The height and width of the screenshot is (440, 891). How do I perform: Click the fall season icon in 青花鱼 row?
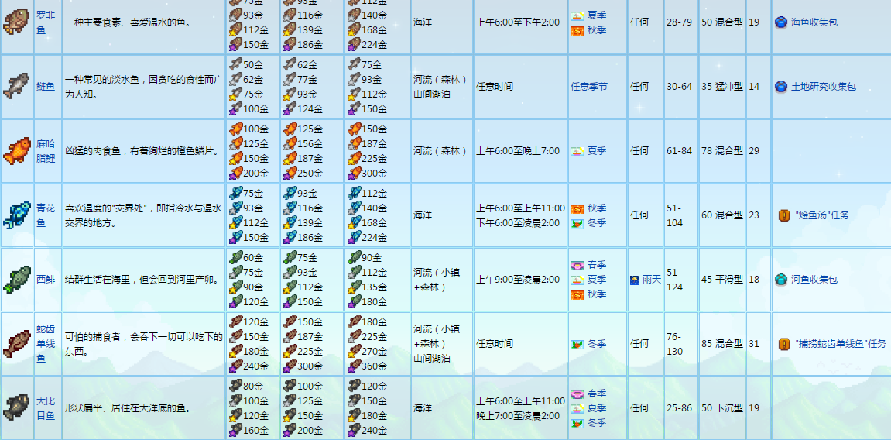point(577,208)
